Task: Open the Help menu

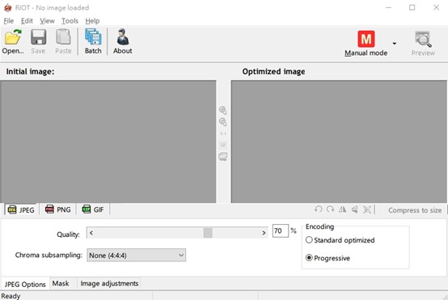Action: (92, 21)
